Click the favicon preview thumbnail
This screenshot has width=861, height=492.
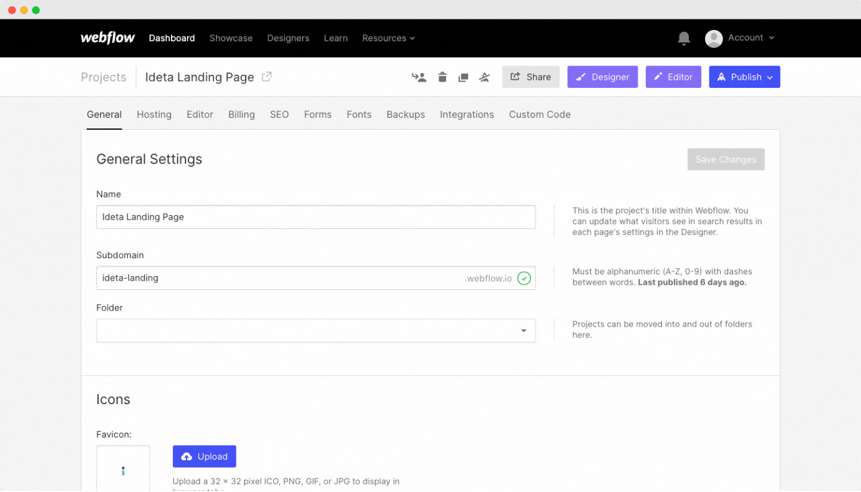click(x=123, y=468)
